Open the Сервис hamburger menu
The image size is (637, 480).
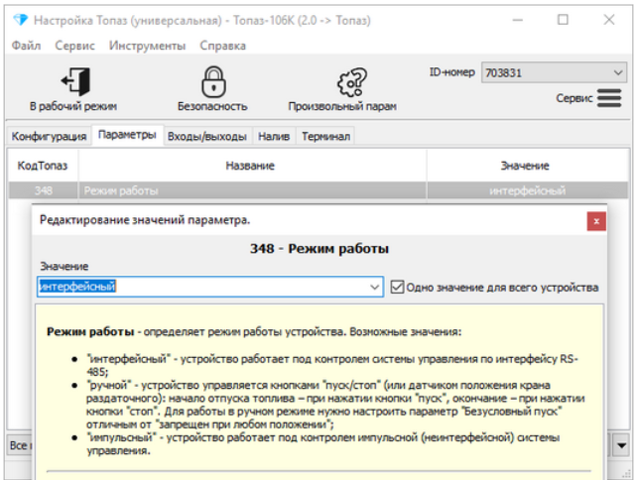609,98
